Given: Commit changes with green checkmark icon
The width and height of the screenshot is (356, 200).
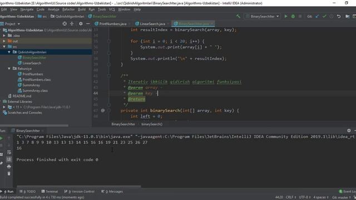Looking at the screenshot, I should click(x=324, y=16).
